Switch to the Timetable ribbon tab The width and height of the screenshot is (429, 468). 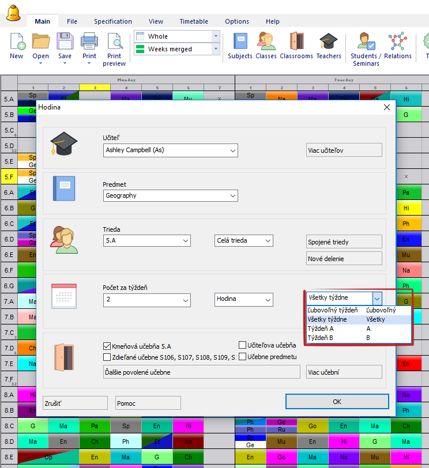(193, 21)
